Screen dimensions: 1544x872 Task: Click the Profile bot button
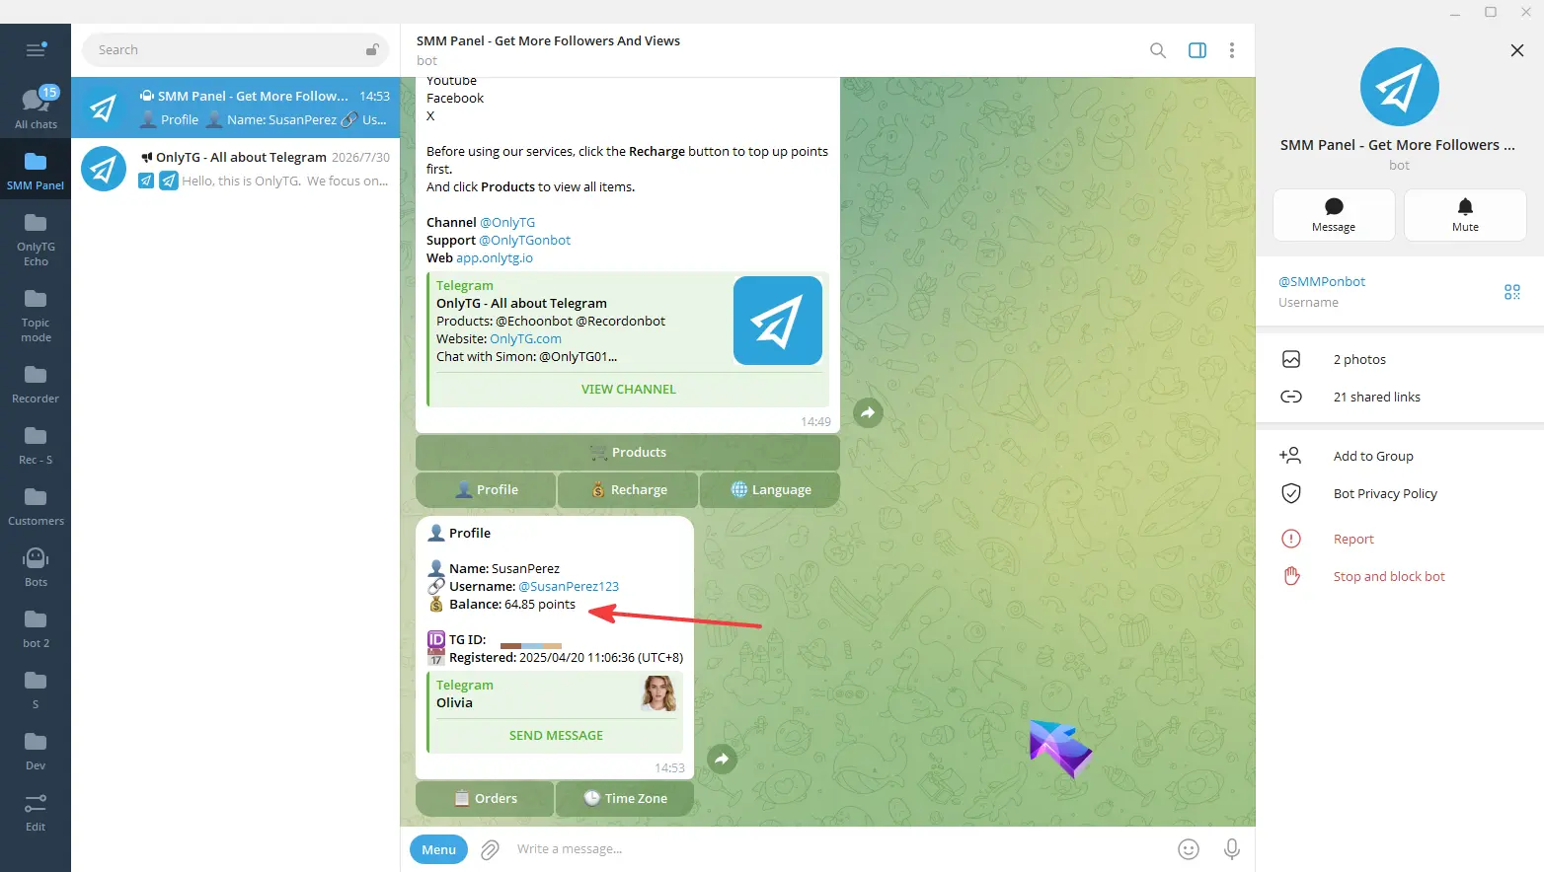pos(486,489)
